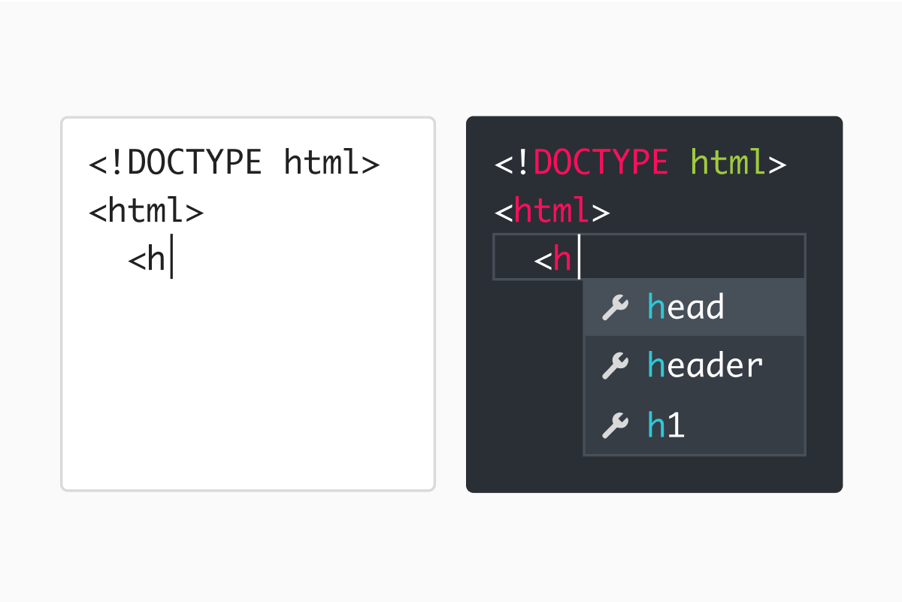Choose the word "header" in autocomplete list
The image size is (902, 602).
[705, 366]
